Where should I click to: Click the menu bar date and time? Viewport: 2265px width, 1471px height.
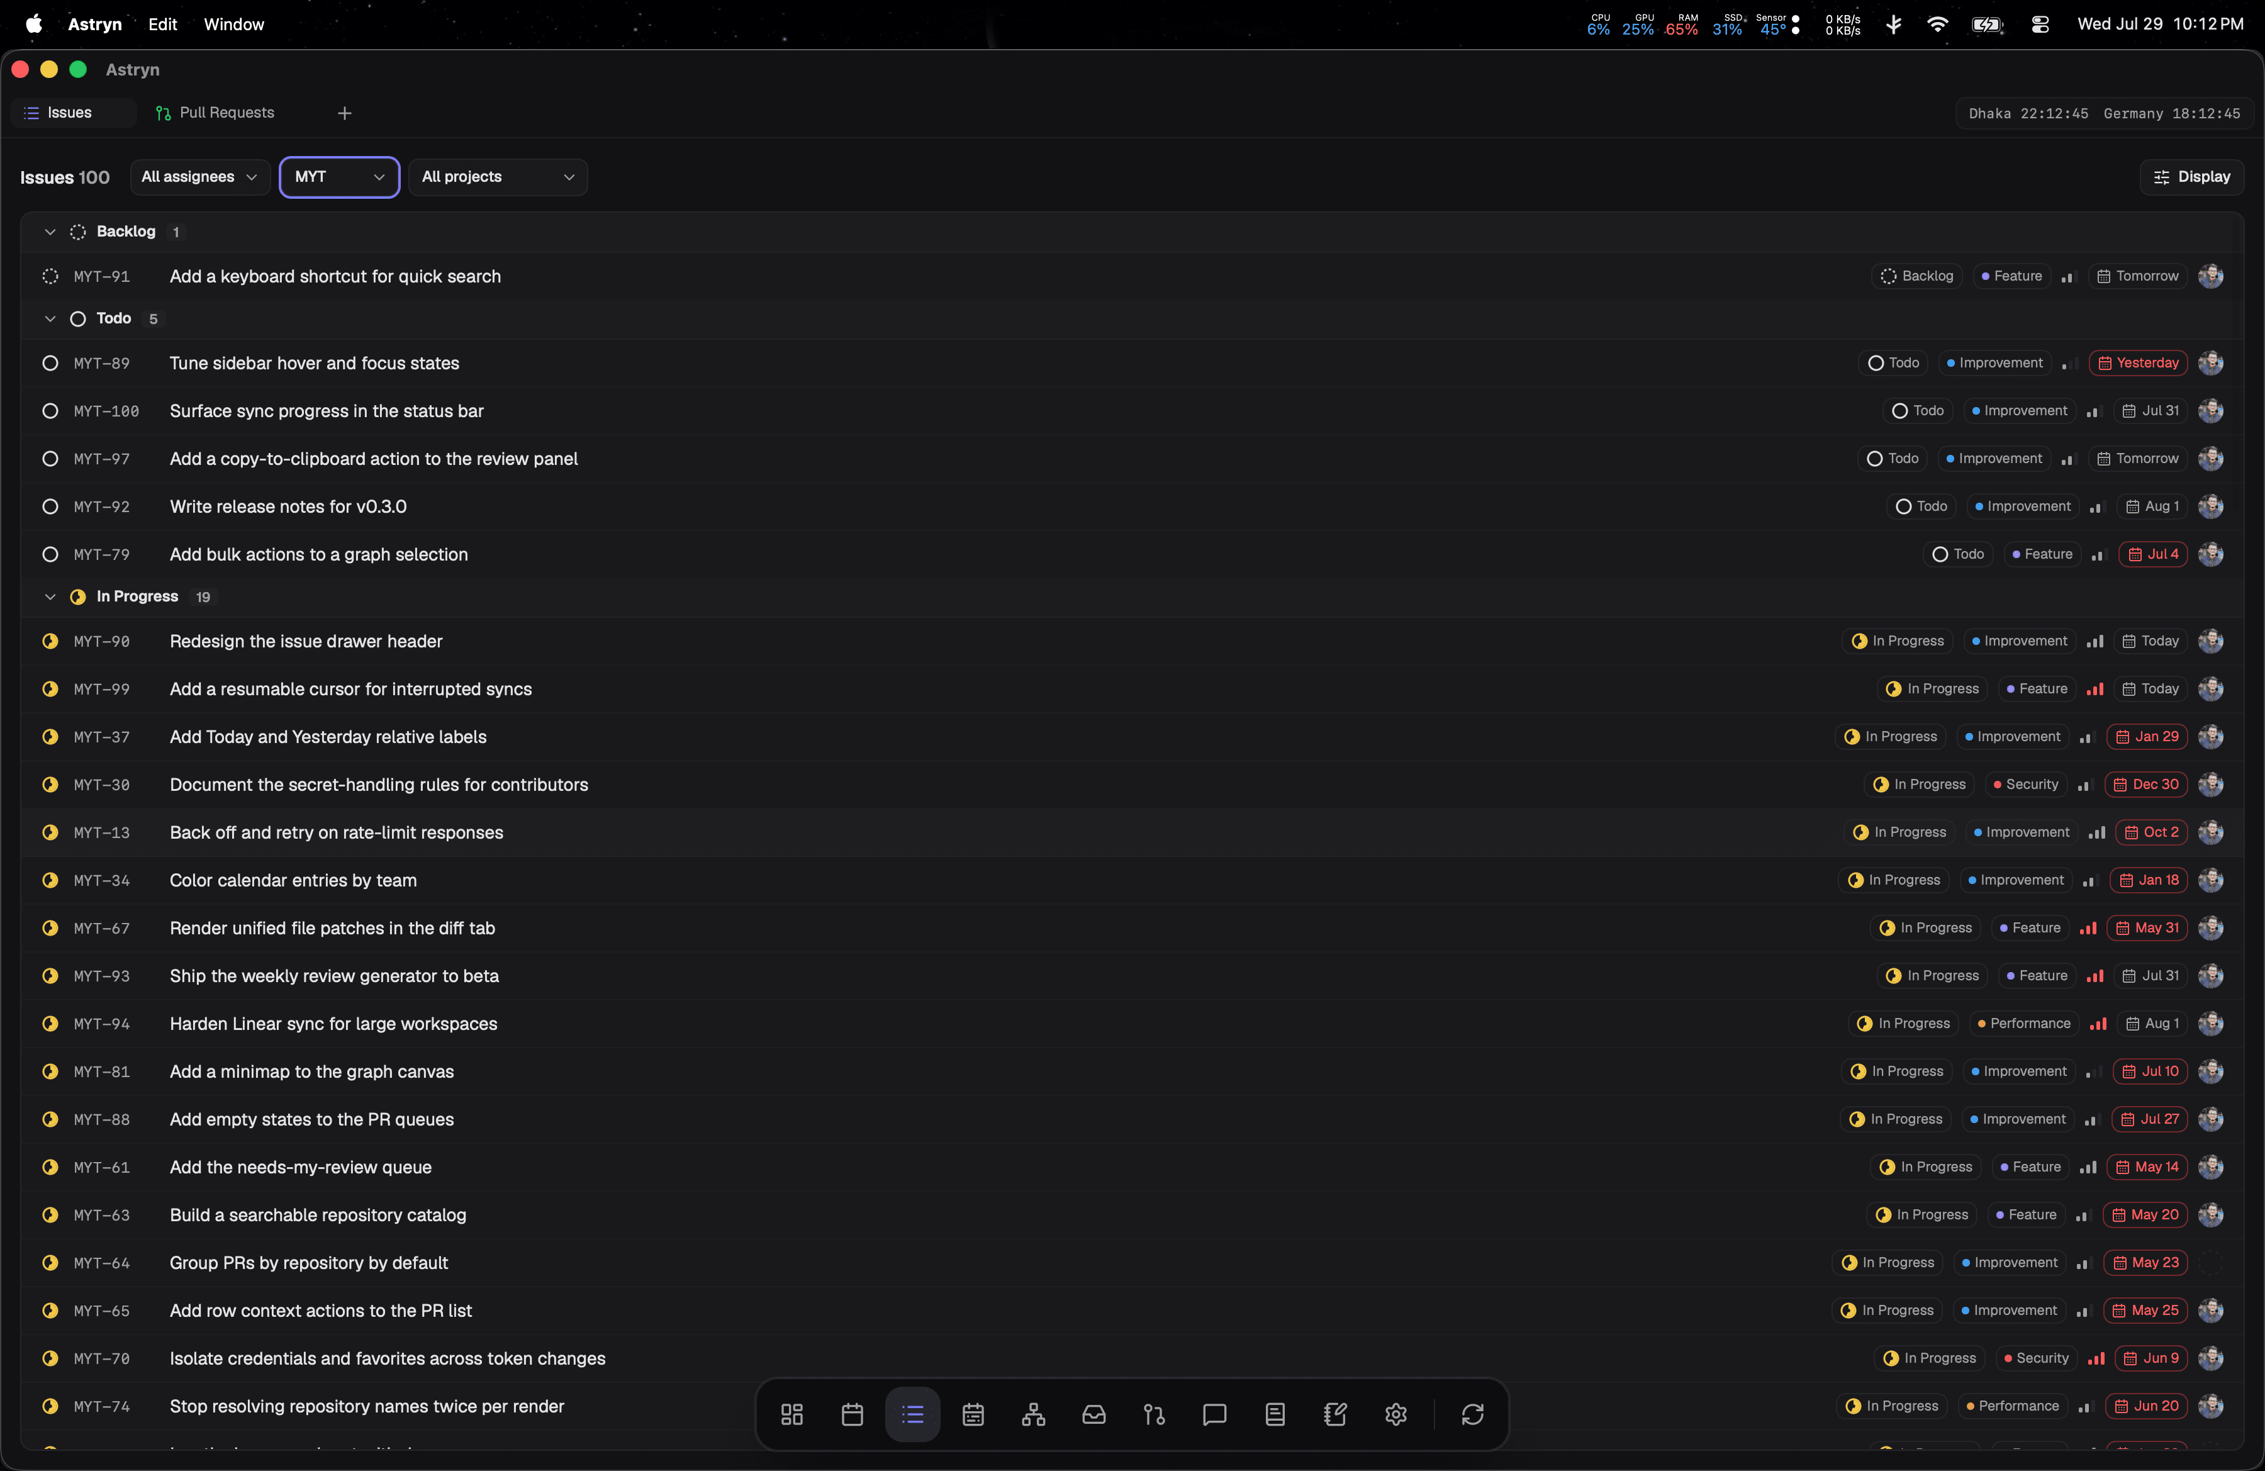(2161, 25)
